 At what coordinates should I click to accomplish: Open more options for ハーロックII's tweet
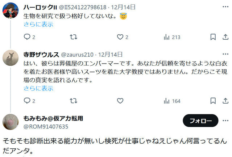pos(225,6)
